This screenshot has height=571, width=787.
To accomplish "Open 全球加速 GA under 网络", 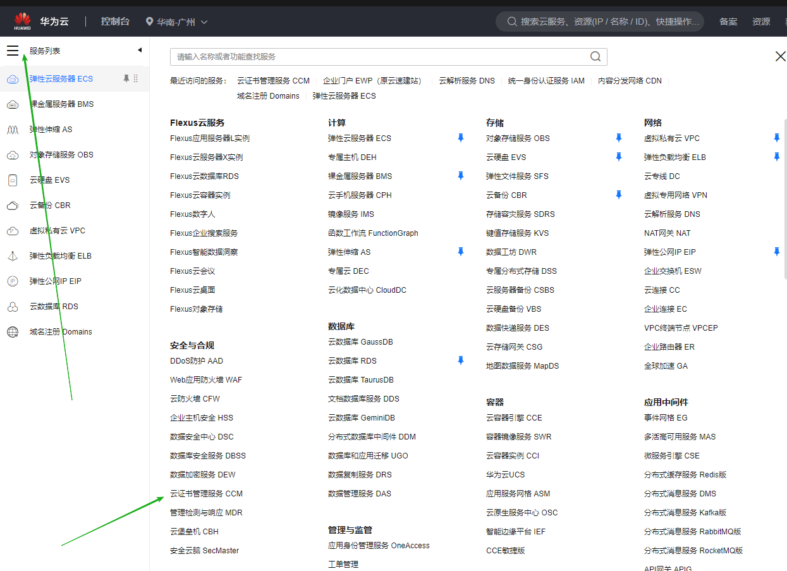I will tap(666, 366).
